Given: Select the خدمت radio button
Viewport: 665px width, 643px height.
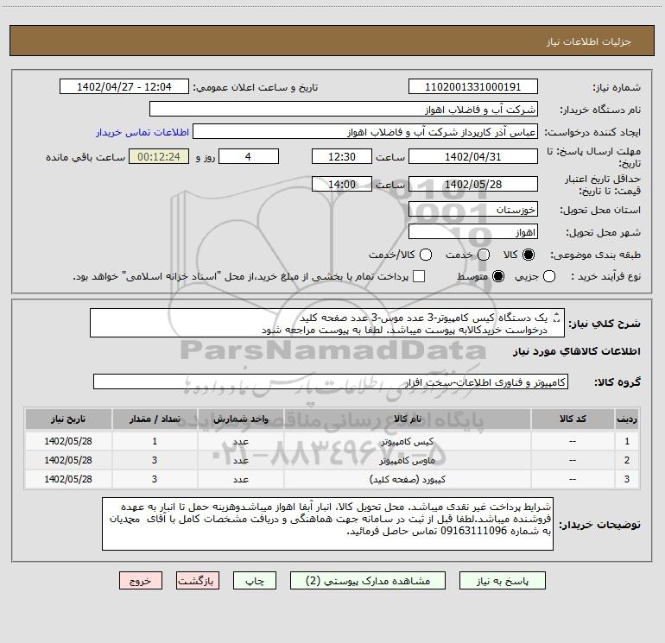Looking at the screenshot, I should pyautogui.click(x=484, y=255).
